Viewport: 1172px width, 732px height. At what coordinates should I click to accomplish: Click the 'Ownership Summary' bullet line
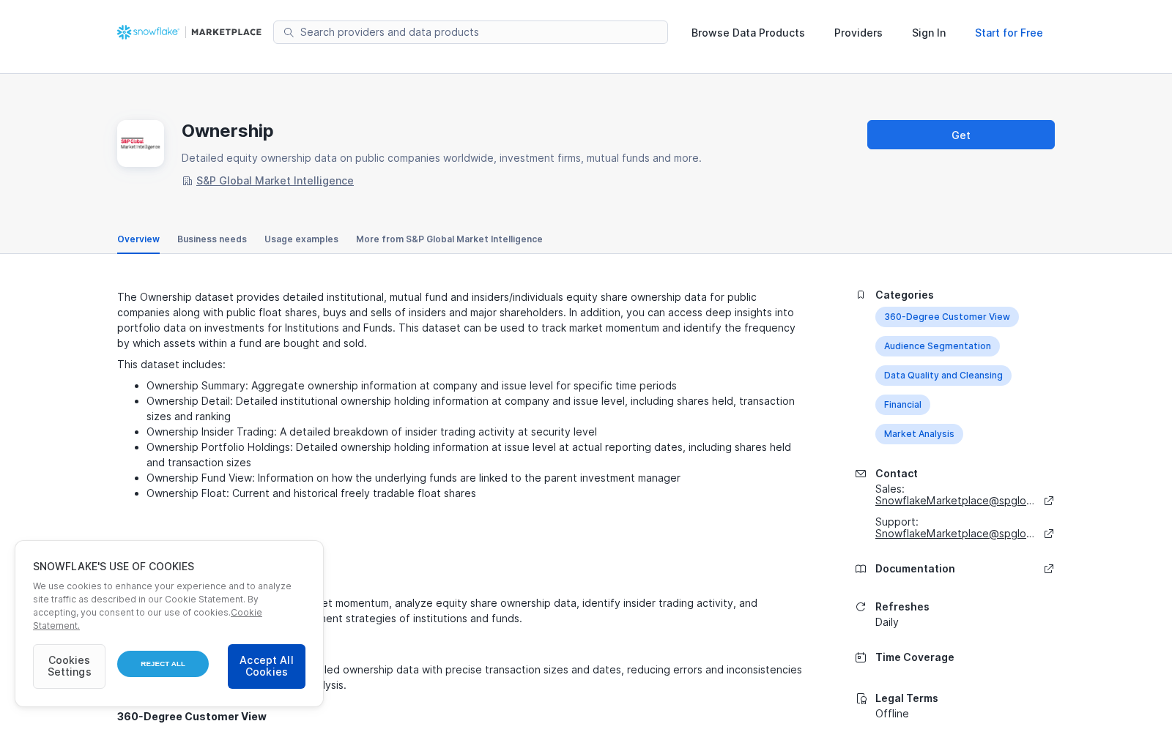412,386
